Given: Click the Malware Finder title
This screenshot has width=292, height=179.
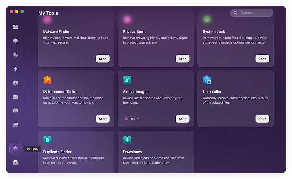Looking at the screenshot, I should [56, 31].
